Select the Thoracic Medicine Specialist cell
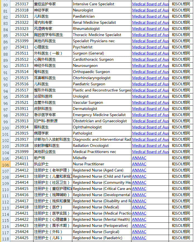Viewport: 194px width, 242px height. (x=102, y=35)
